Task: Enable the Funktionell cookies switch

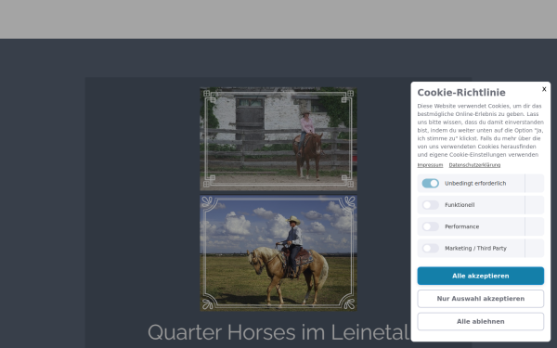Action: click(430, 205)
